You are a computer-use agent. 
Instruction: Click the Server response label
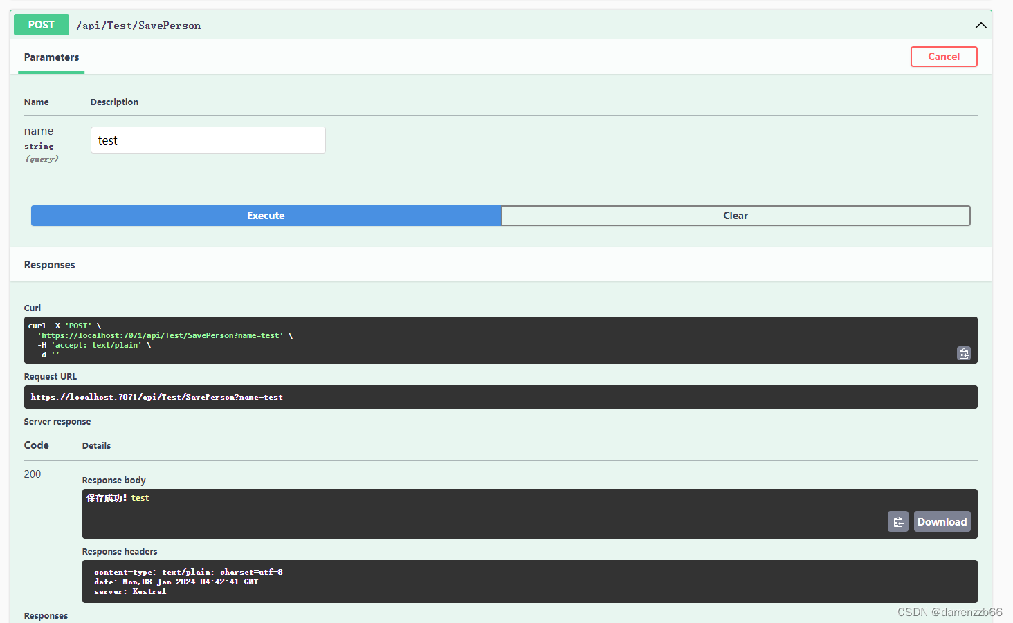click(57, 421)
